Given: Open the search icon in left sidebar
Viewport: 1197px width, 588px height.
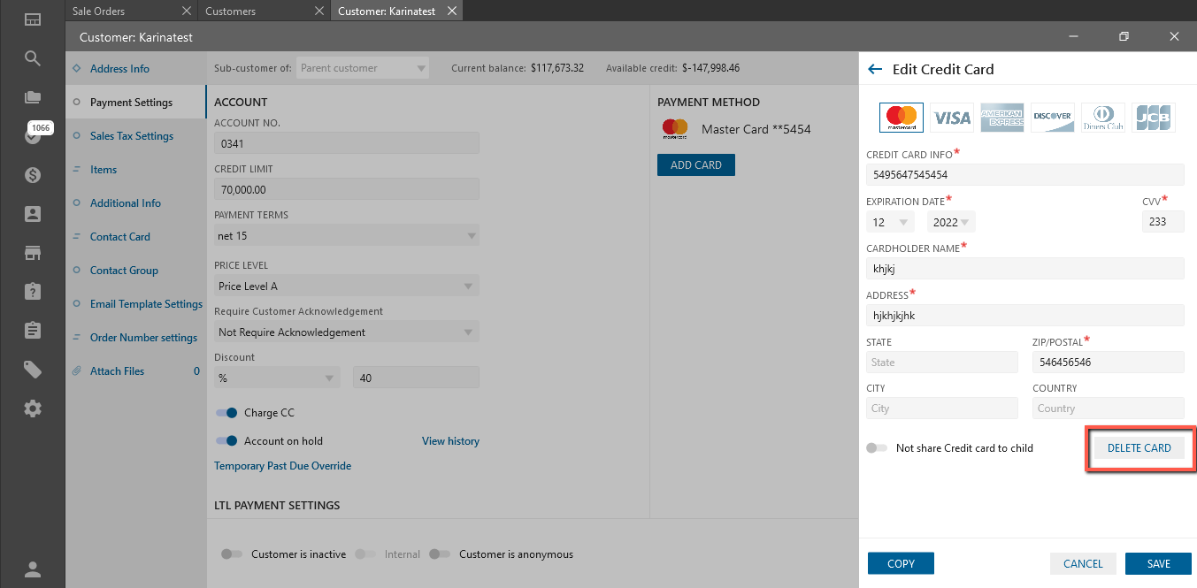Looking at the screenshot, I should pyautogui.click(x=32, y=58).
